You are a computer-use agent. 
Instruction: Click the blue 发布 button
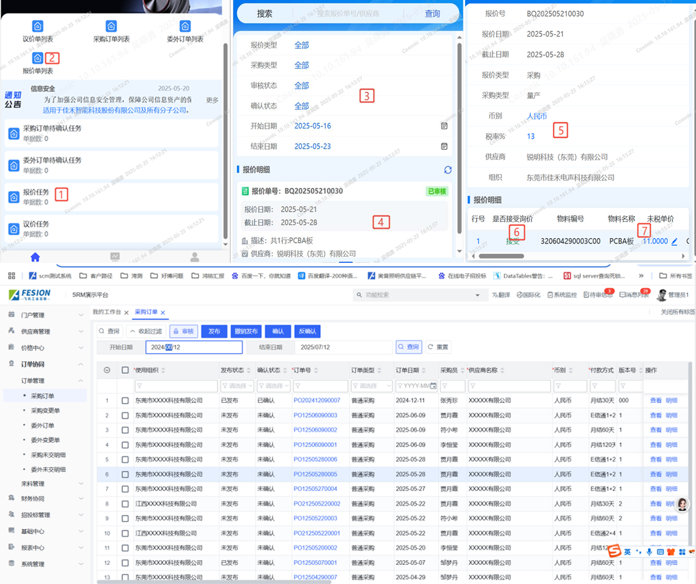[x=214, y=331]
